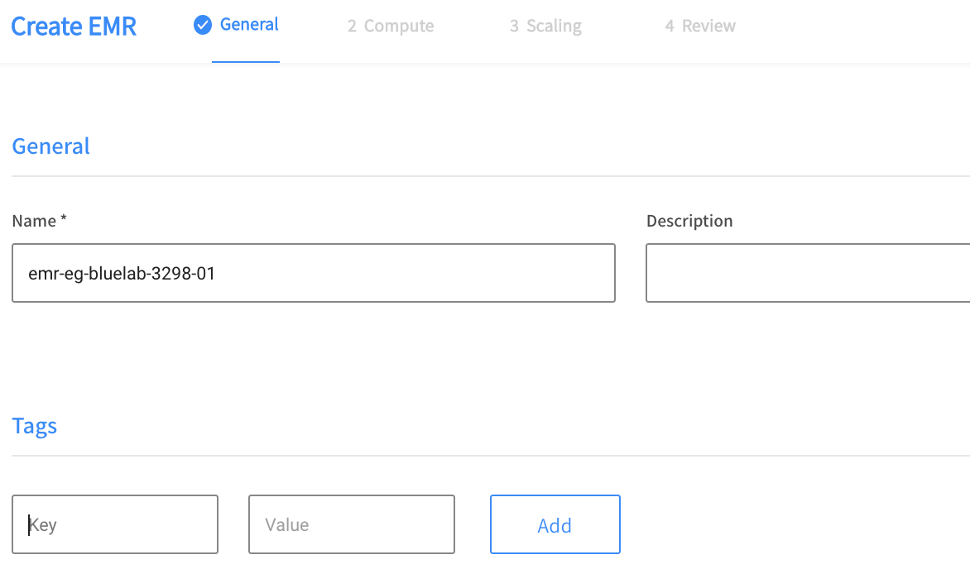Click the Value tag input field

352,524
